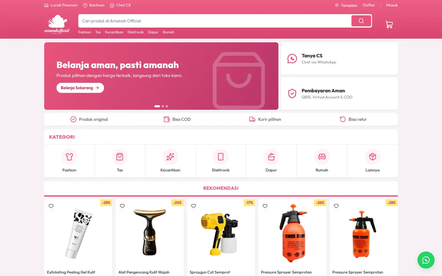442x276 pixels.
Task: Favorite the last -28% Pressure Sprayer product
Action: (336, 206)
